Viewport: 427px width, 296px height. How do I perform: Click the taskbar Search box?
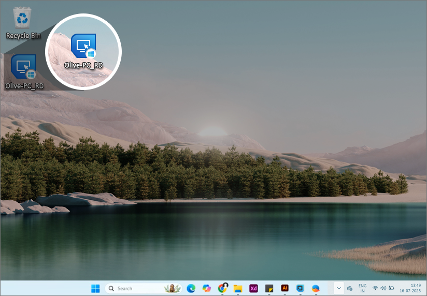(x=135, y=288)
